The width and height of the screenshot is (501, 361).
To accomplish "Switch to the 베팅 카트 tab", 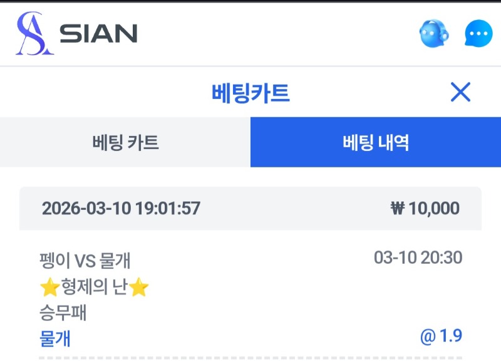I will click(125, 142).
